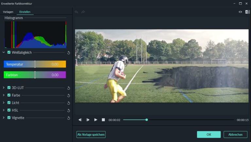Reset the Vignette settings

tap(69, 118)
